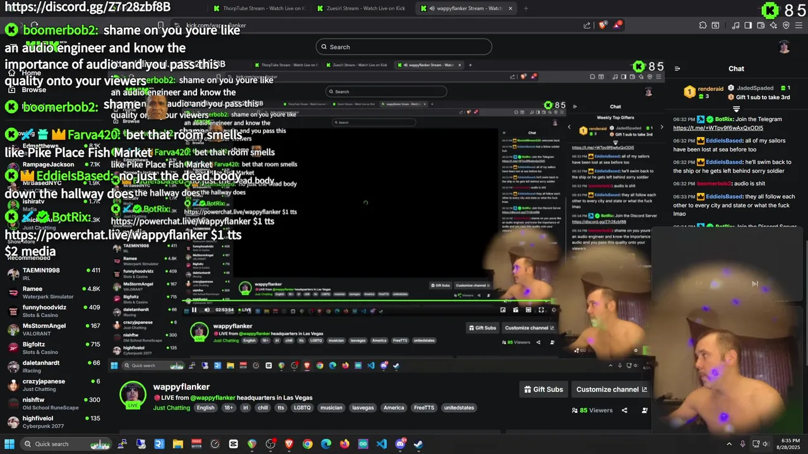Viewport: 808px width, 454px height.
Task: Close the wappyflanker Stream tab
Action: (510, 8)
